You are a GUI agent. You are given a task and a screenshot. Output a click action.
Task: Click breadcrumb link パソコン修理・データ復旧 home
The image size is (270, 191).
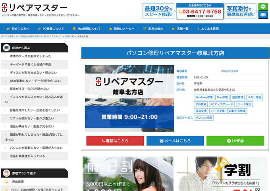pos(31,36)
